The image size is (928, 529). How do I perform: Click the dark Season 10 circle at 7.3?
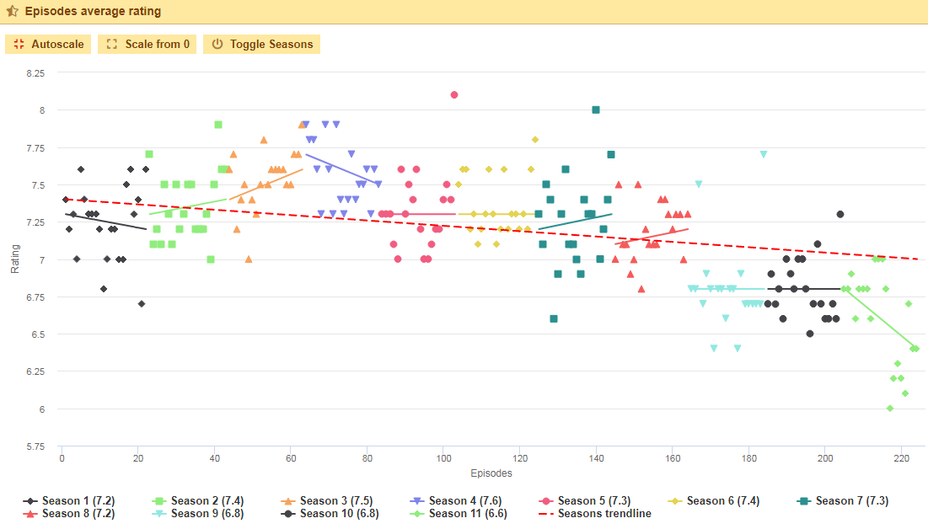point(840,214)
